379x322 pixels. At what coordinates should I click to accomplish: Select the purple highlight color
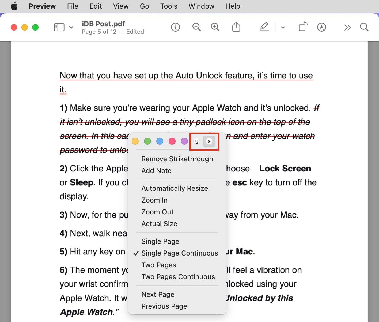tap(184, 141)
